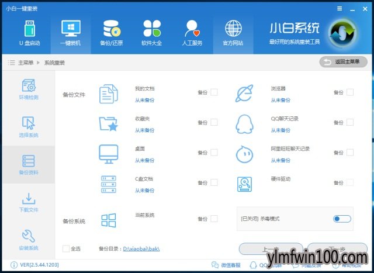The image size is (374, 273).
Task: Click the 备份文件 section label
Action: click(74, 95)
